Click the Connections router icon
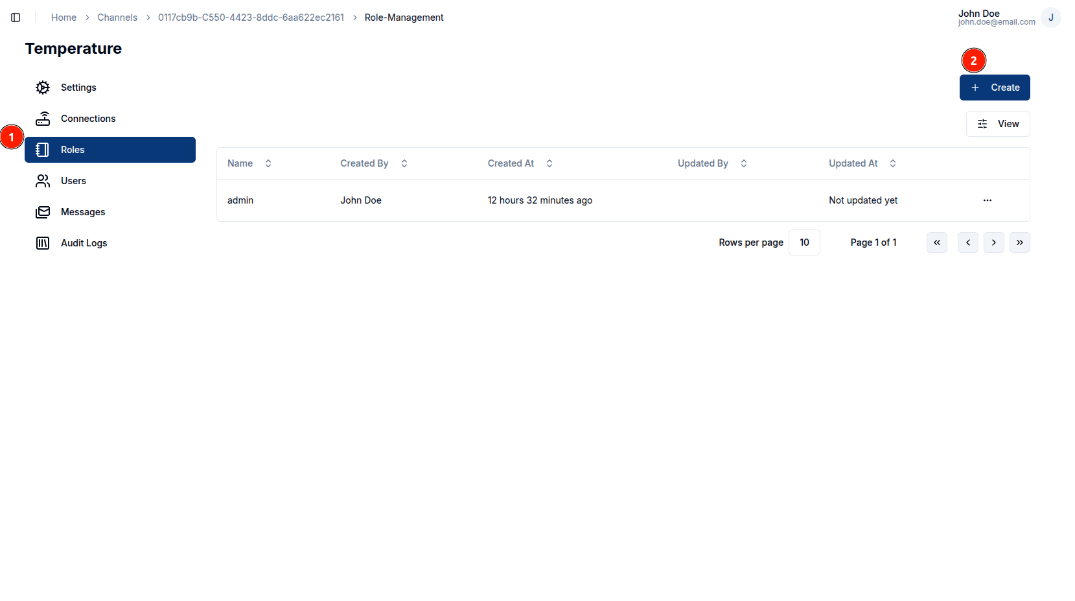 tap(43, 119)
